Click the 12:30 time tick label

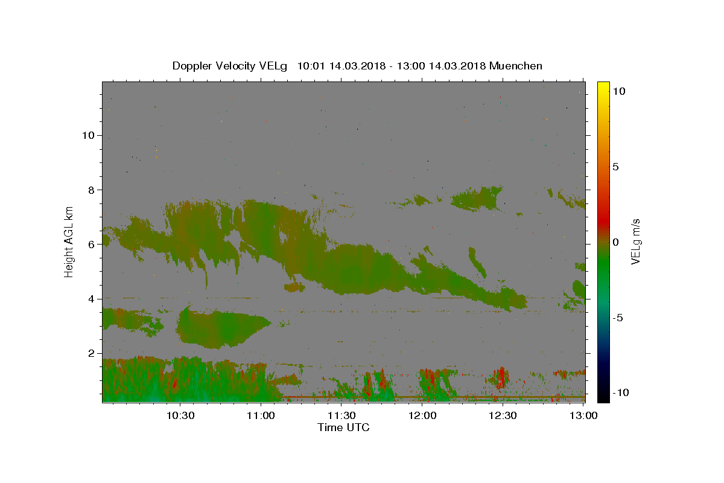[x=503, y=415]
